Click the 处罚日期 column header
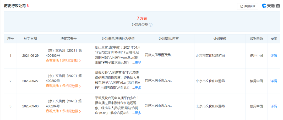The image size is (283, 120). coord(30,39)
